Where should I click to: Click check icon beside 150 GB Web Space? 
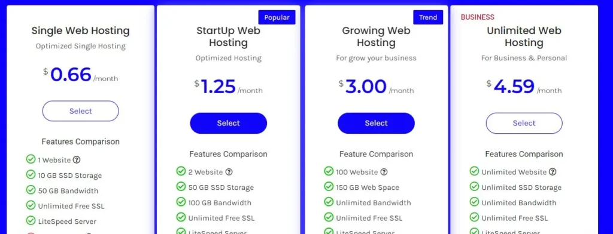[x=329, y=186]
